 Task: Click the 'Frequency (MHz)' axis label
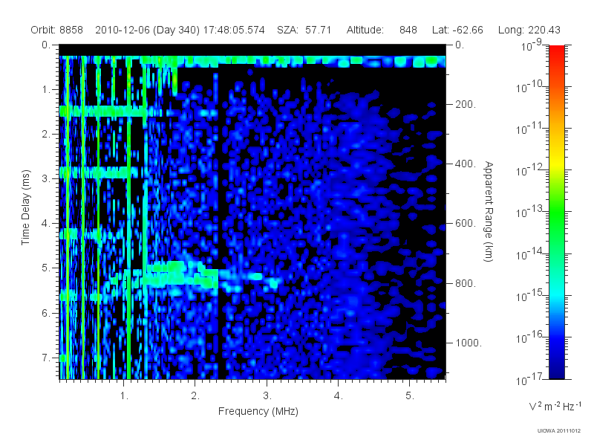pos(258,411)
